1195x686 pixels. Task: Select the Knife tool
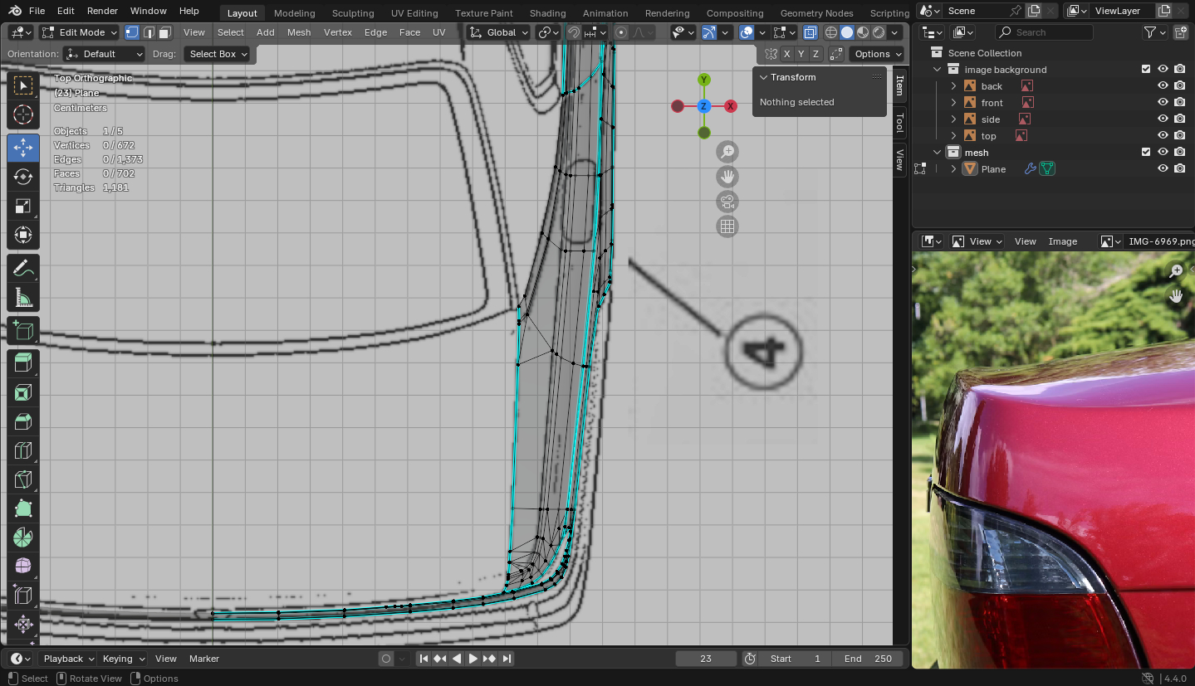coord(23,479)
